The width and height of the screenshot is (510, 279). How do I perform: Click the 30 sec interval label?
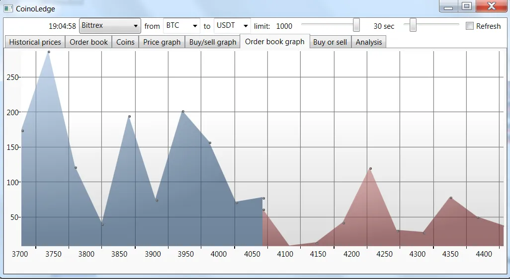384,26
